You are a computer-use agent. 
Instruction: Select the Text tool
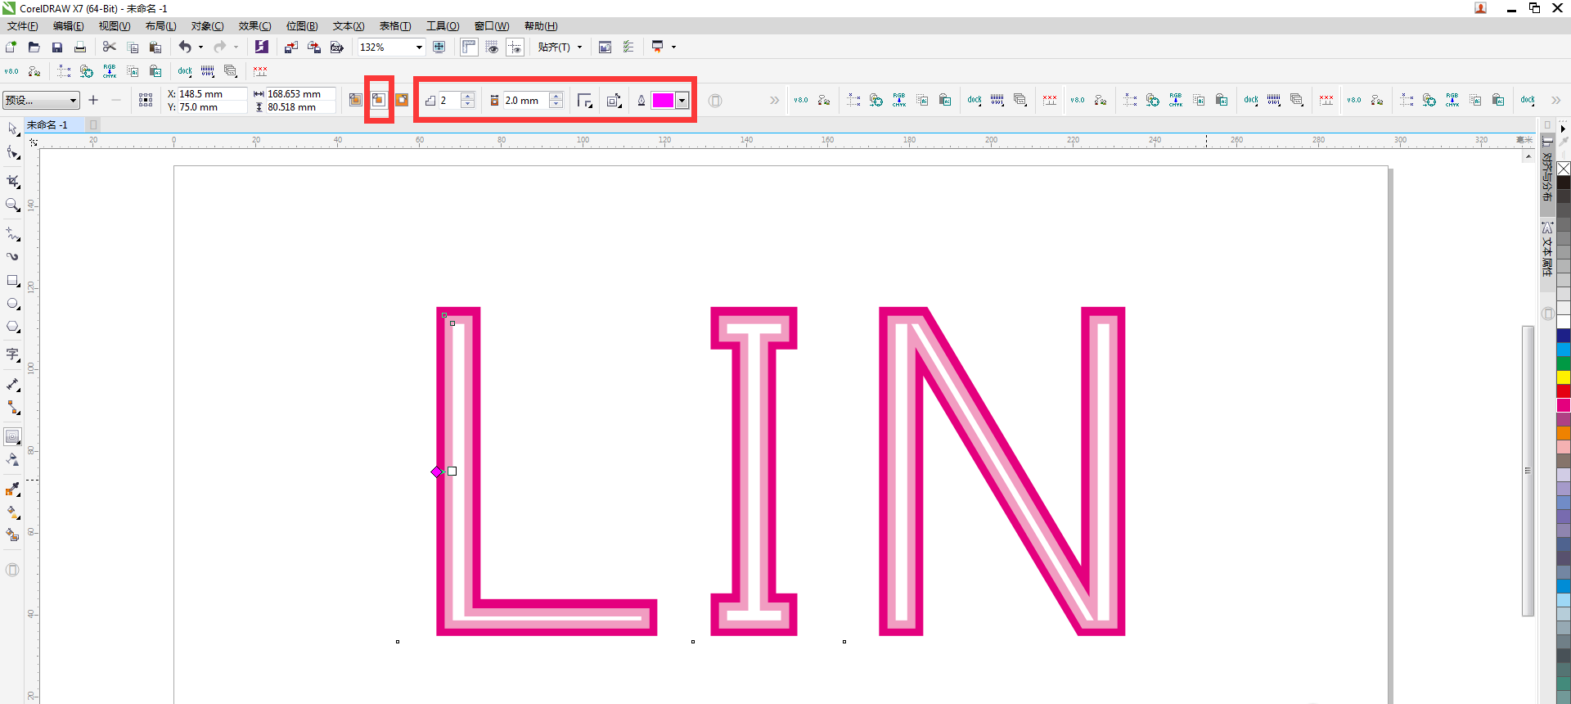tap(13, 354)
